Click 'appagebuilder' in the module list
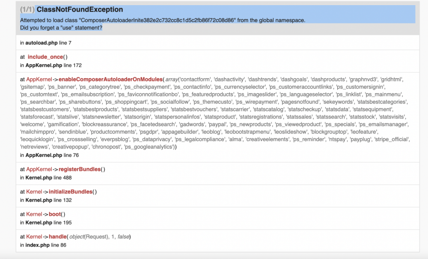 (180, 132)
